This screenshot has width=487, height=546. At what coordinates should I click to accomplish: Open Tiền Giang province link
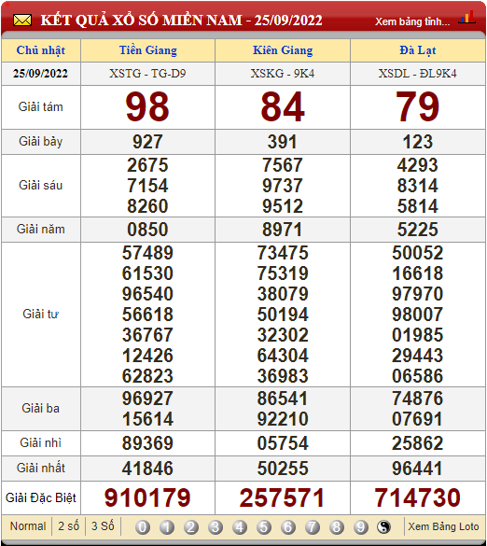148,50
